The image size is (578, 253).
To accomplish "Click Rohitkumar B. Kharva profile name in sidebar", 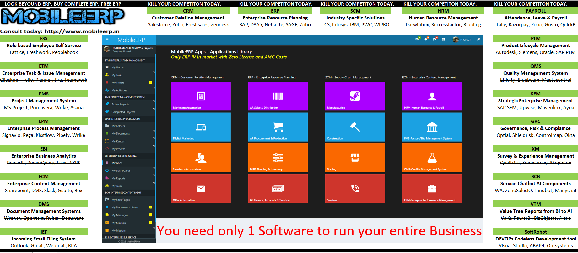I will pos(132,48).
